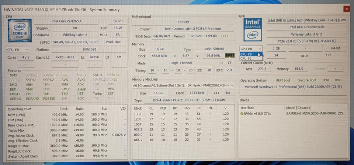The image size is (354, 165).
Task: Click the ECC field showing No
Action: pyautogui.click(x=228, y=93)
